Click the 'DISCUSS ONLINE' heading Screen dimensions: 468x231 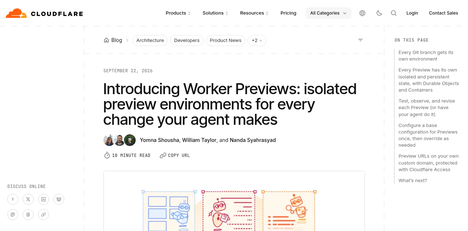26,186
